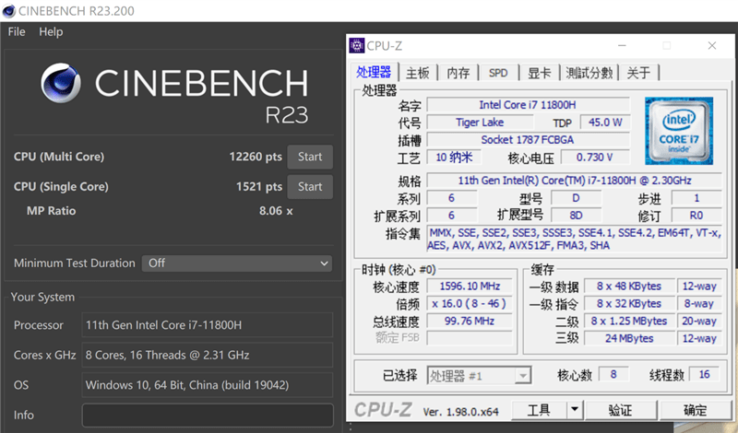Click the 验证 button in CPU-Z
Image resolution: width=738 pixels, height=433 pixels.
click(620, 411)
